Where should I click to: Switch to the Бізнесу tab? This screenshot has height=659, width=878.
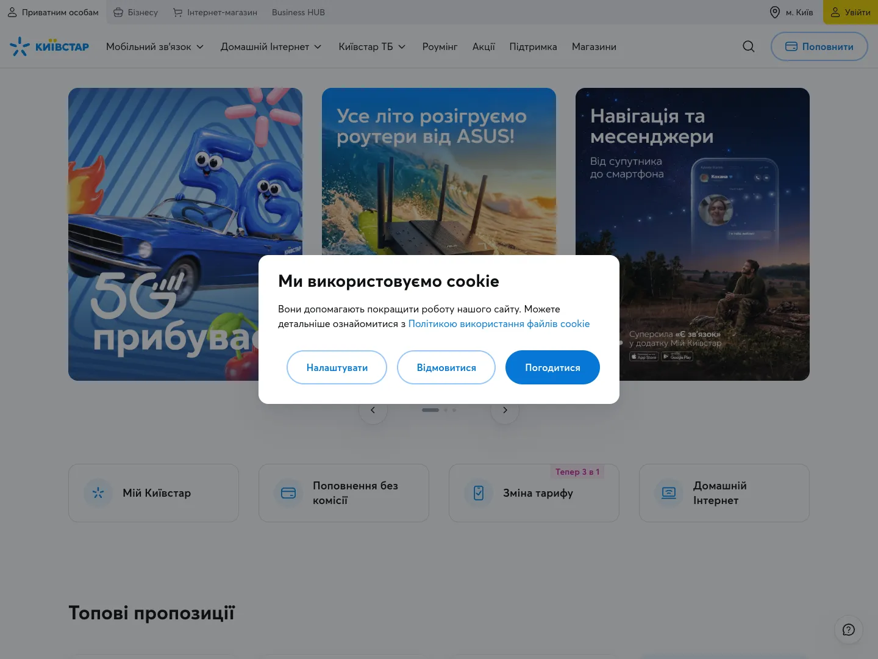click(135, 12)
